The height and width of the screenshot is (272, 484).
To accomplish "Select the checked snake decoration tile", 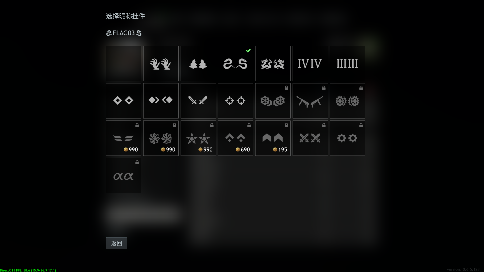I will pos(236,64).
